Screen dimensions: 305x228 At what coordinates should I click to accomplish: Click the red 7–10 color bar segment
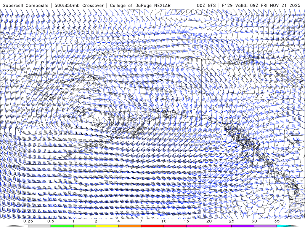point(152,226)
